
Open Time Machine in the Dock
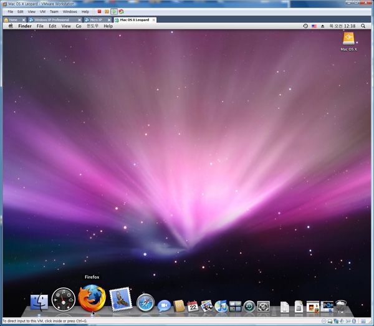[x=249, y=306]
